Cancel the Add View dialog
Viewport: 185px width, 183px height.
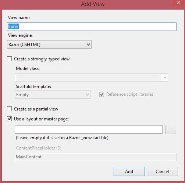(x=162, y=171)
